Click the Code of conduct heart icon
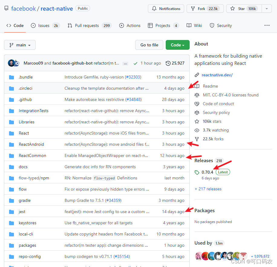This screenshot has height=267, width=277. tap(197, 104)
